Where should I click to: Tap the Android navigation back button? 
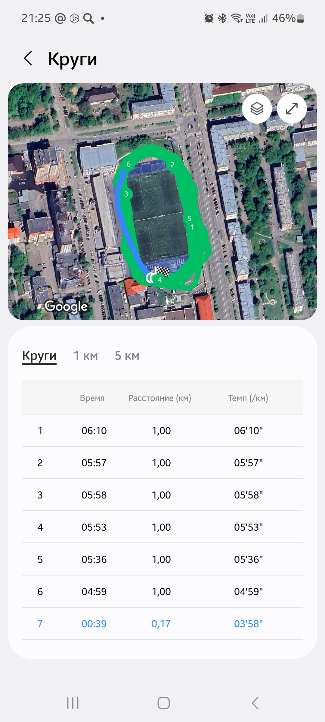[255, 703]
